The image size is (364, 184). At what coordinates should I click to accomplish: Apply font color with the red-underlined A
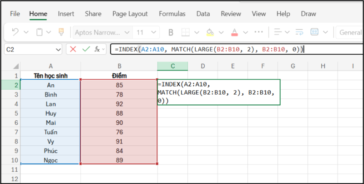234,32
